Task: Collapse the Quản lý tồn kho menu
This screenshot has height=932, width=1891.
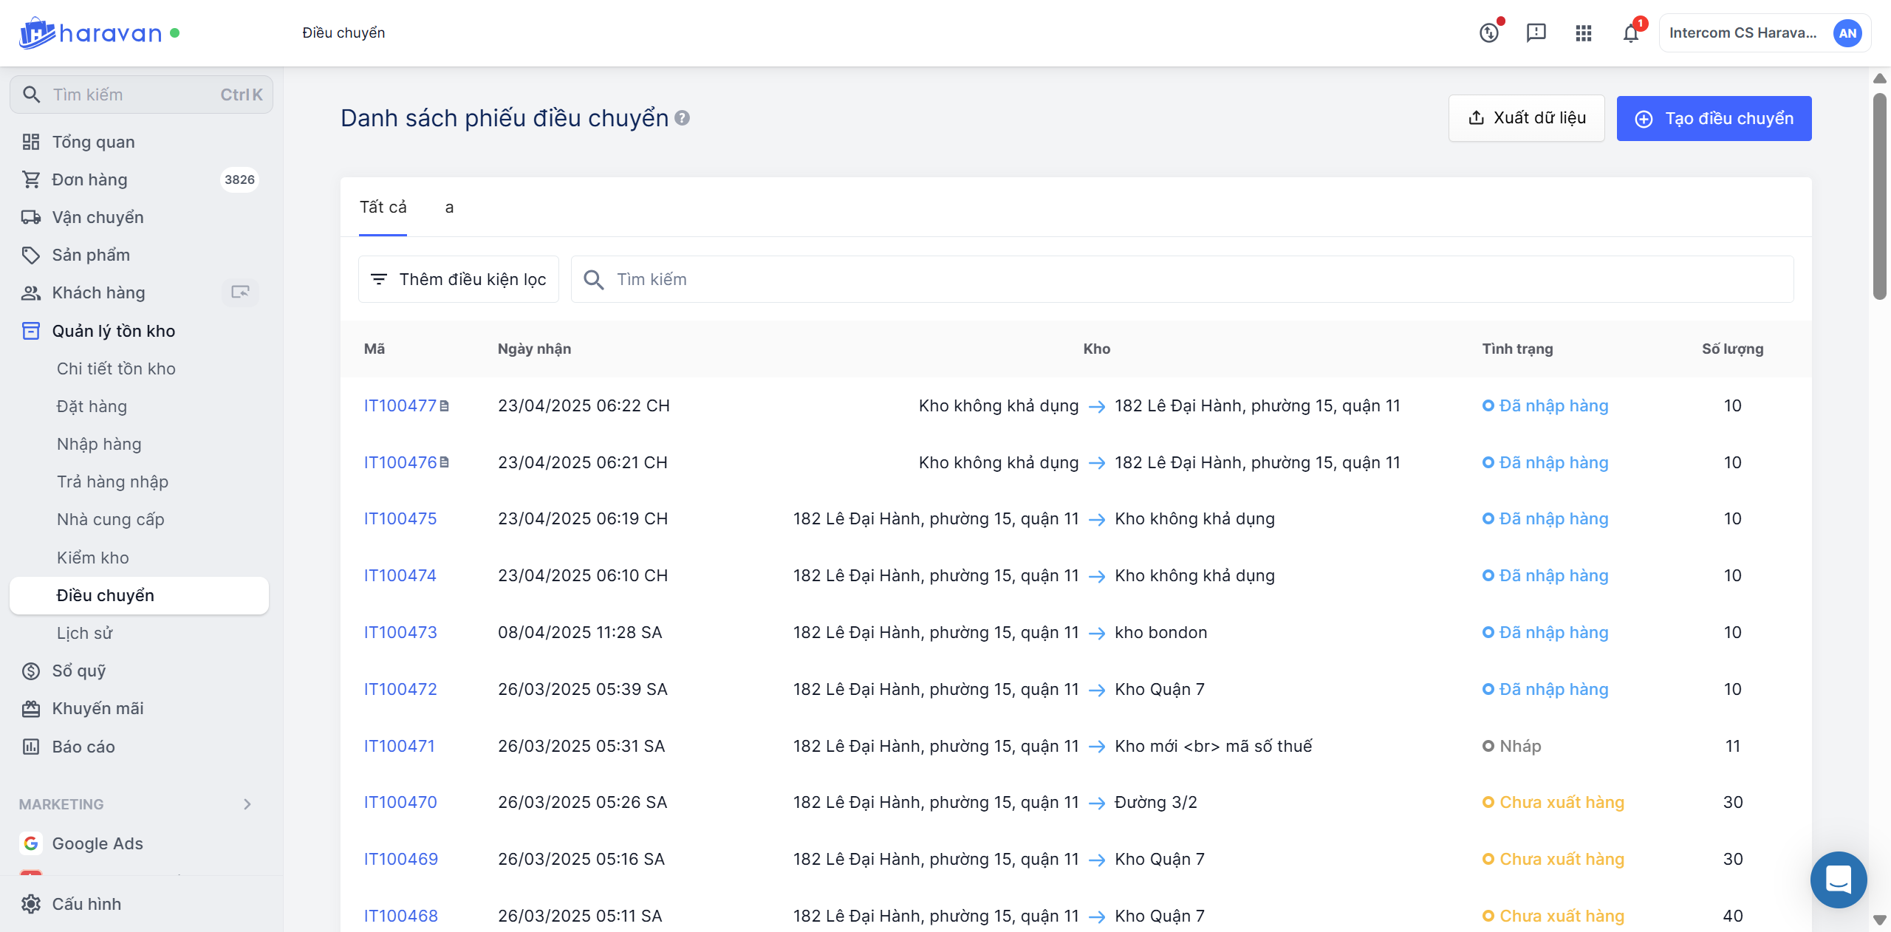Action: point(113,331)
